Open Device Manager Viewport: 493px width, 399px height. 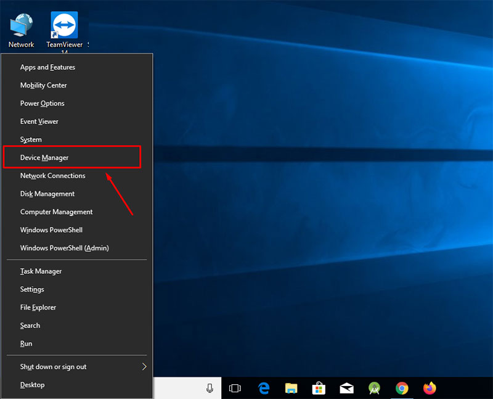76,158
